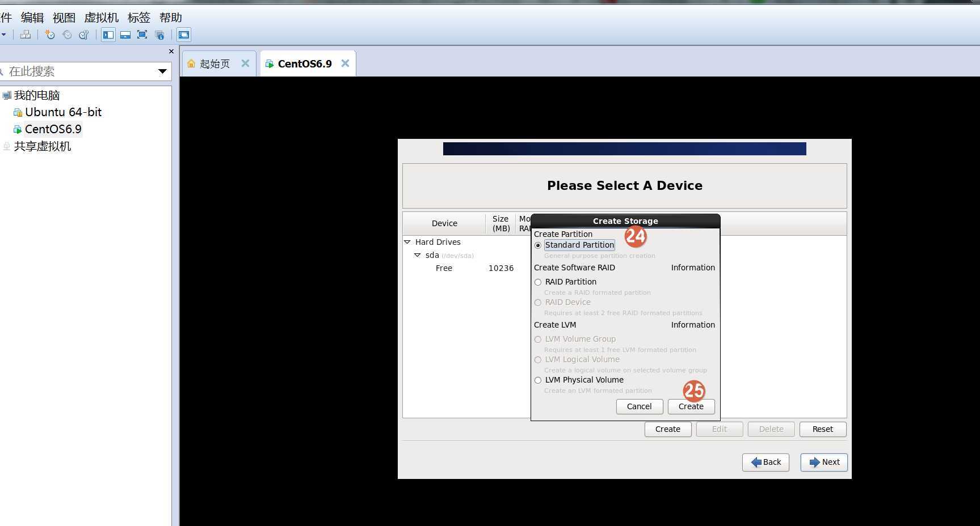
Task: Click Cancel in Create Storage dialog
Action: coord(640,406)
